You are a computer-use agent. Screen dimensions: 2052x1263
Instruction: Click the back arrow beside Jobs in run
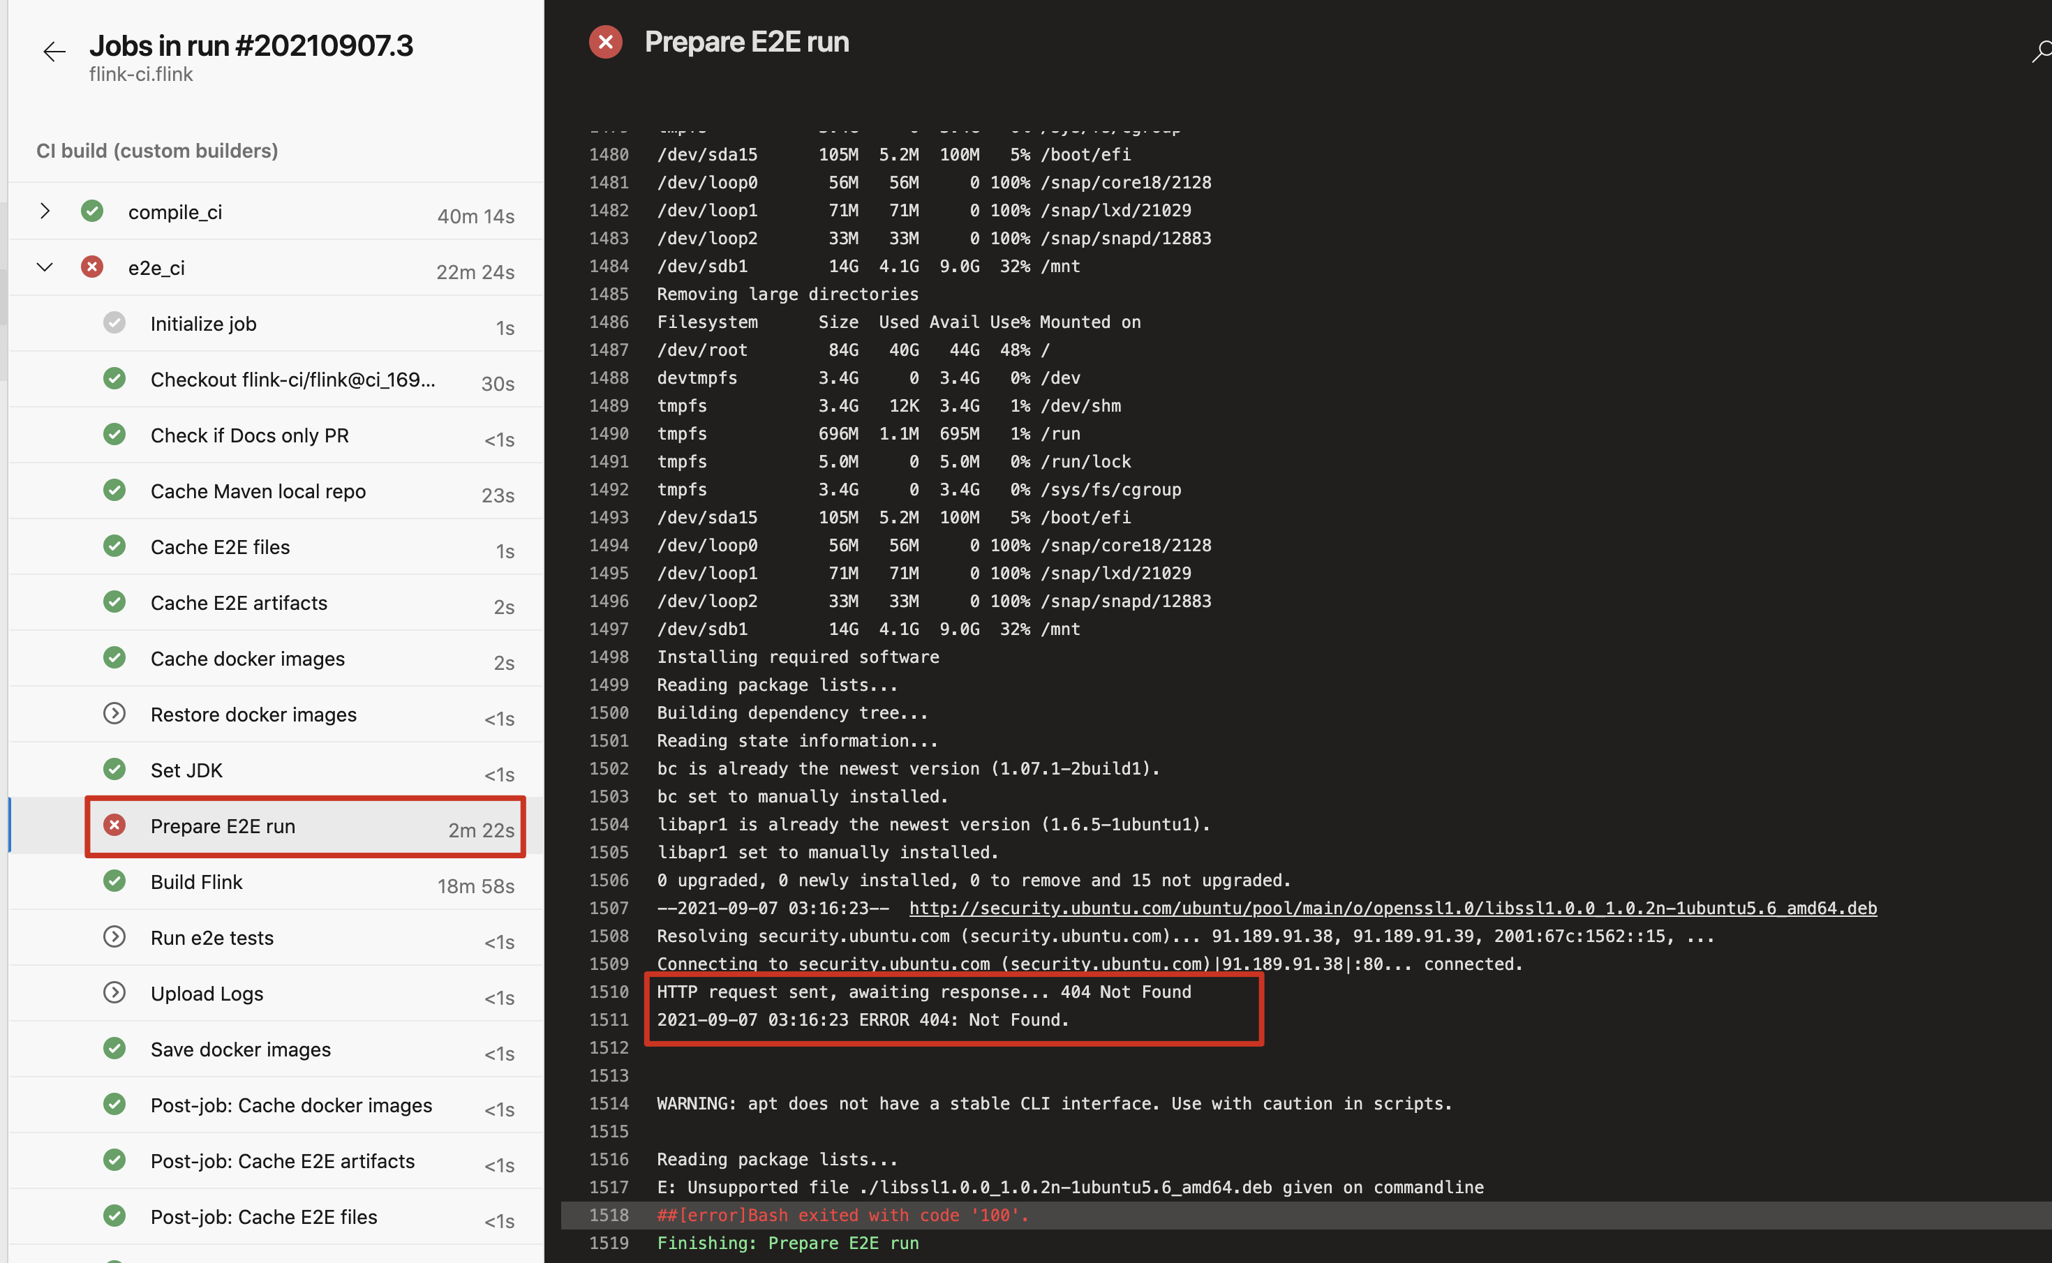pos(54,52)
